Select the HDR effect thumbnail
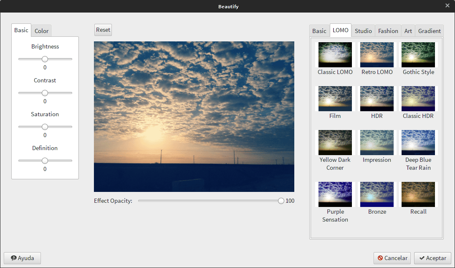 377,99
